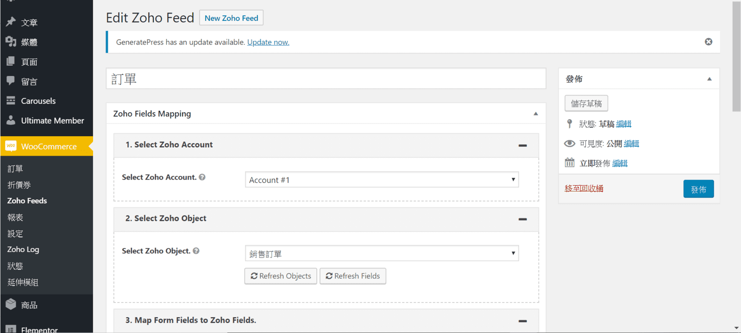The width and height of the screenshot is (741, 333).
Task: Collapse section 3 Map Form Fields
Action: (x=523, y=321)
